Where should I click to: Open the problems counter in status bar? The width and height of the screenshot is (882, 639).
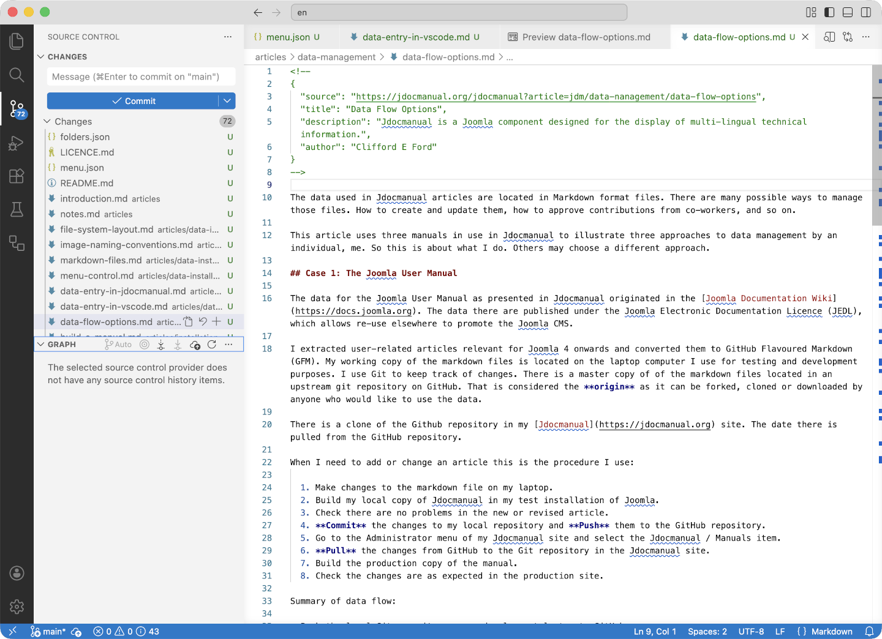(x=126, y=632)
